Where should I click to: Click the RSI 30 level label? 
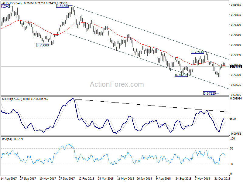click(231, 164)
